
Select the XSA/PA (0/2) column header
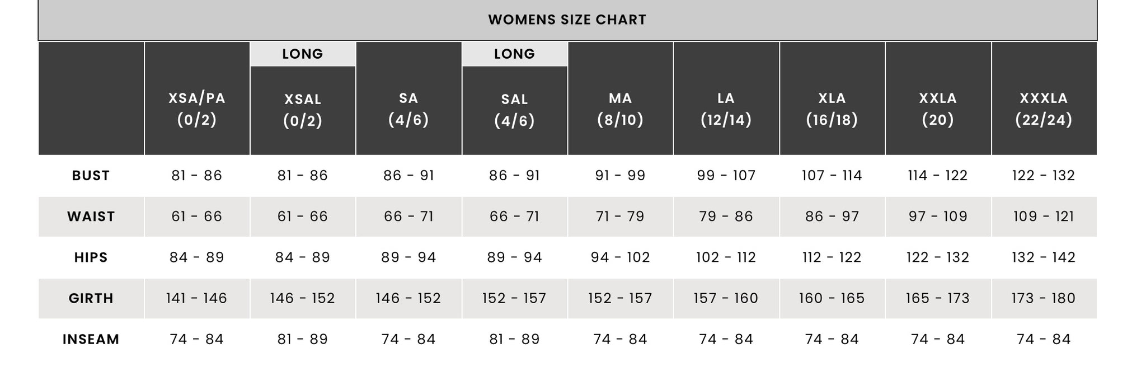[x=197, y=98]
